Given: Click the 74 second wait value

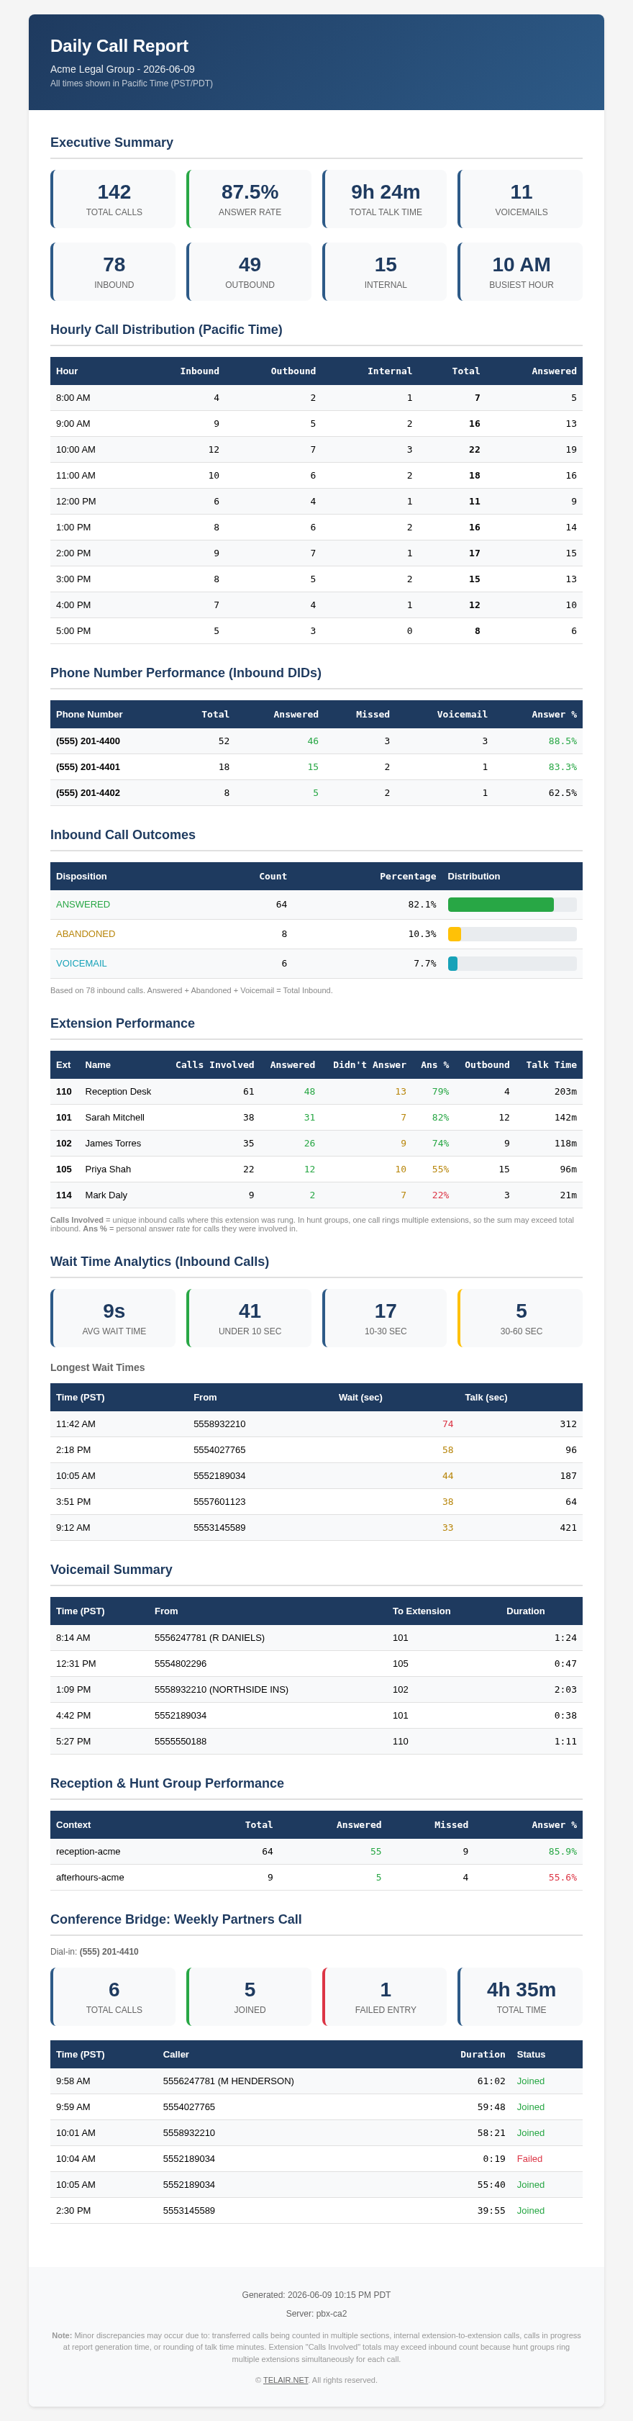Looking at the screenshot, I should pyautogui.click(x=448, y=1424).
